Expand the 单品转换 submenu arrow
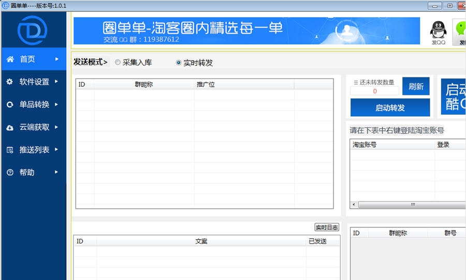 56,104
